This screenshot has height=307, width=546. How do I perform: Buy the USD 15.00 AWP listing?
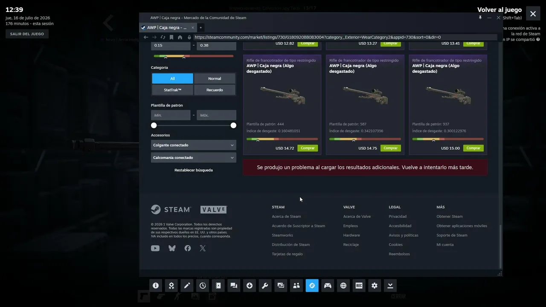[473, 148]
